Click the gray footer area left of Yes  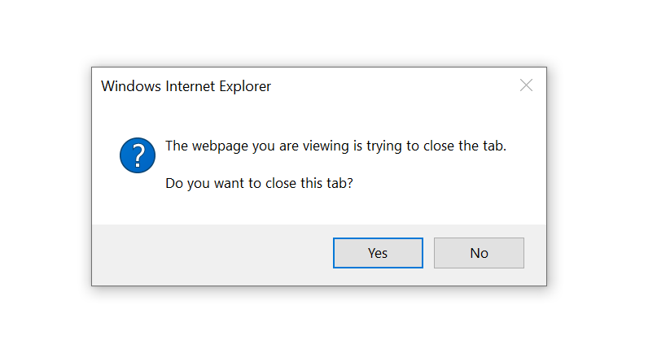coord(212,255)
